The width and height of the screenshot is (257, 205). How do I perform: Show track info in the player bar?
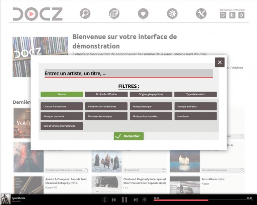tap(105, 200)
